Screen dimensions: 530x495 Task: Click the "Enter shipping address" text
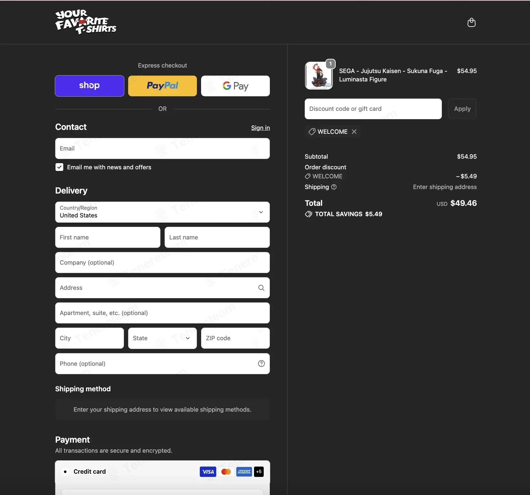point(445,187)
